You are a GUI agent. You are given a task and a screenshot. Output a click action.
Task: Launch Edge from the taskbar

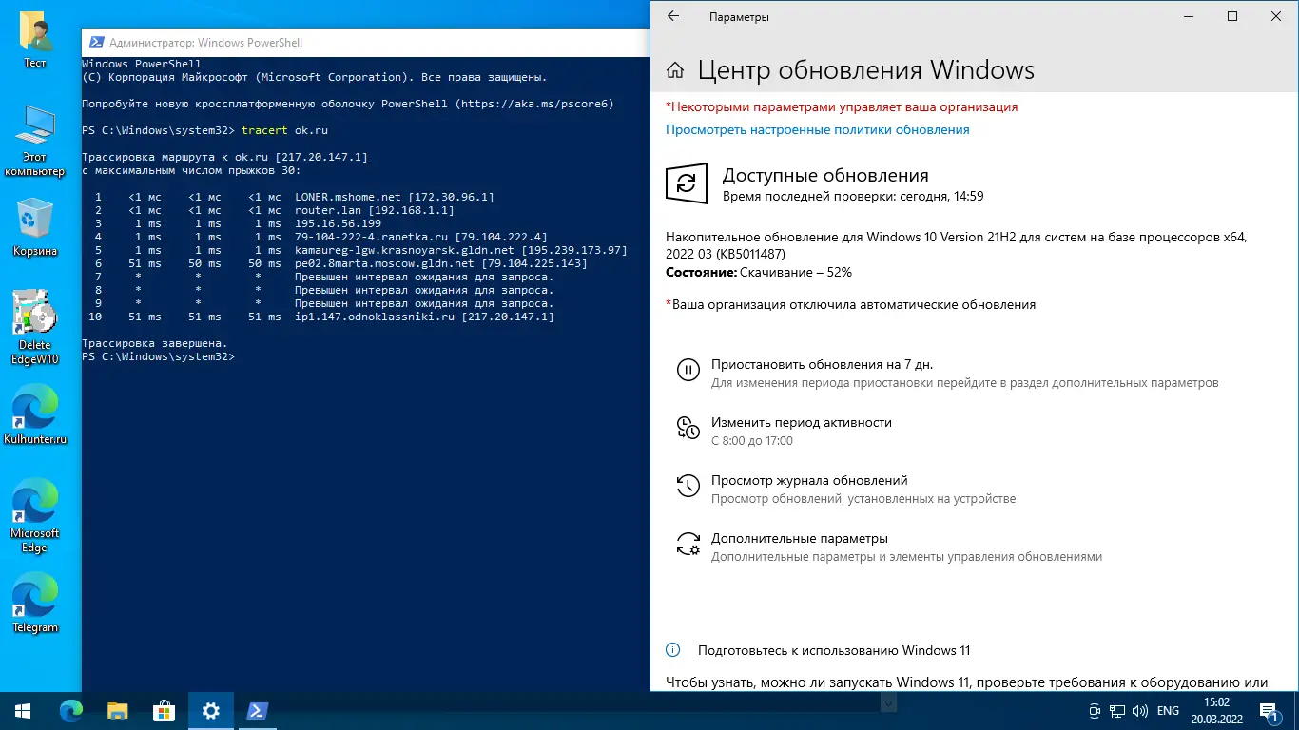click(x=71, y=710)
